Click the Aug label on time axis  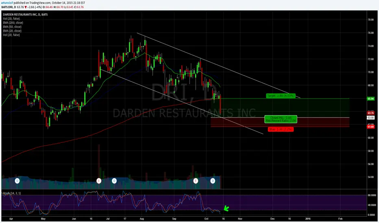point(142,219)
